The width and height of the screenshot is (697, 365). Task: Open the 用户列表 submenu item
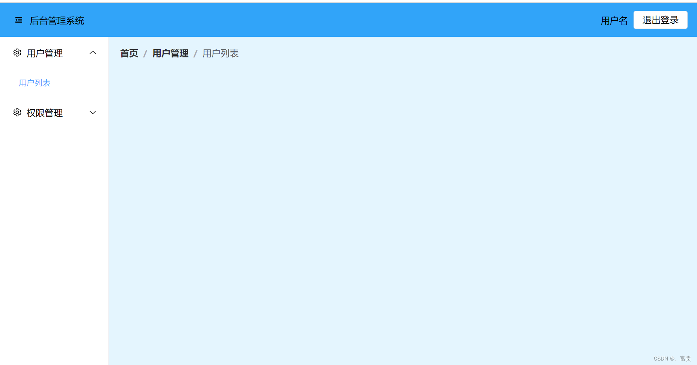point(35,83)
